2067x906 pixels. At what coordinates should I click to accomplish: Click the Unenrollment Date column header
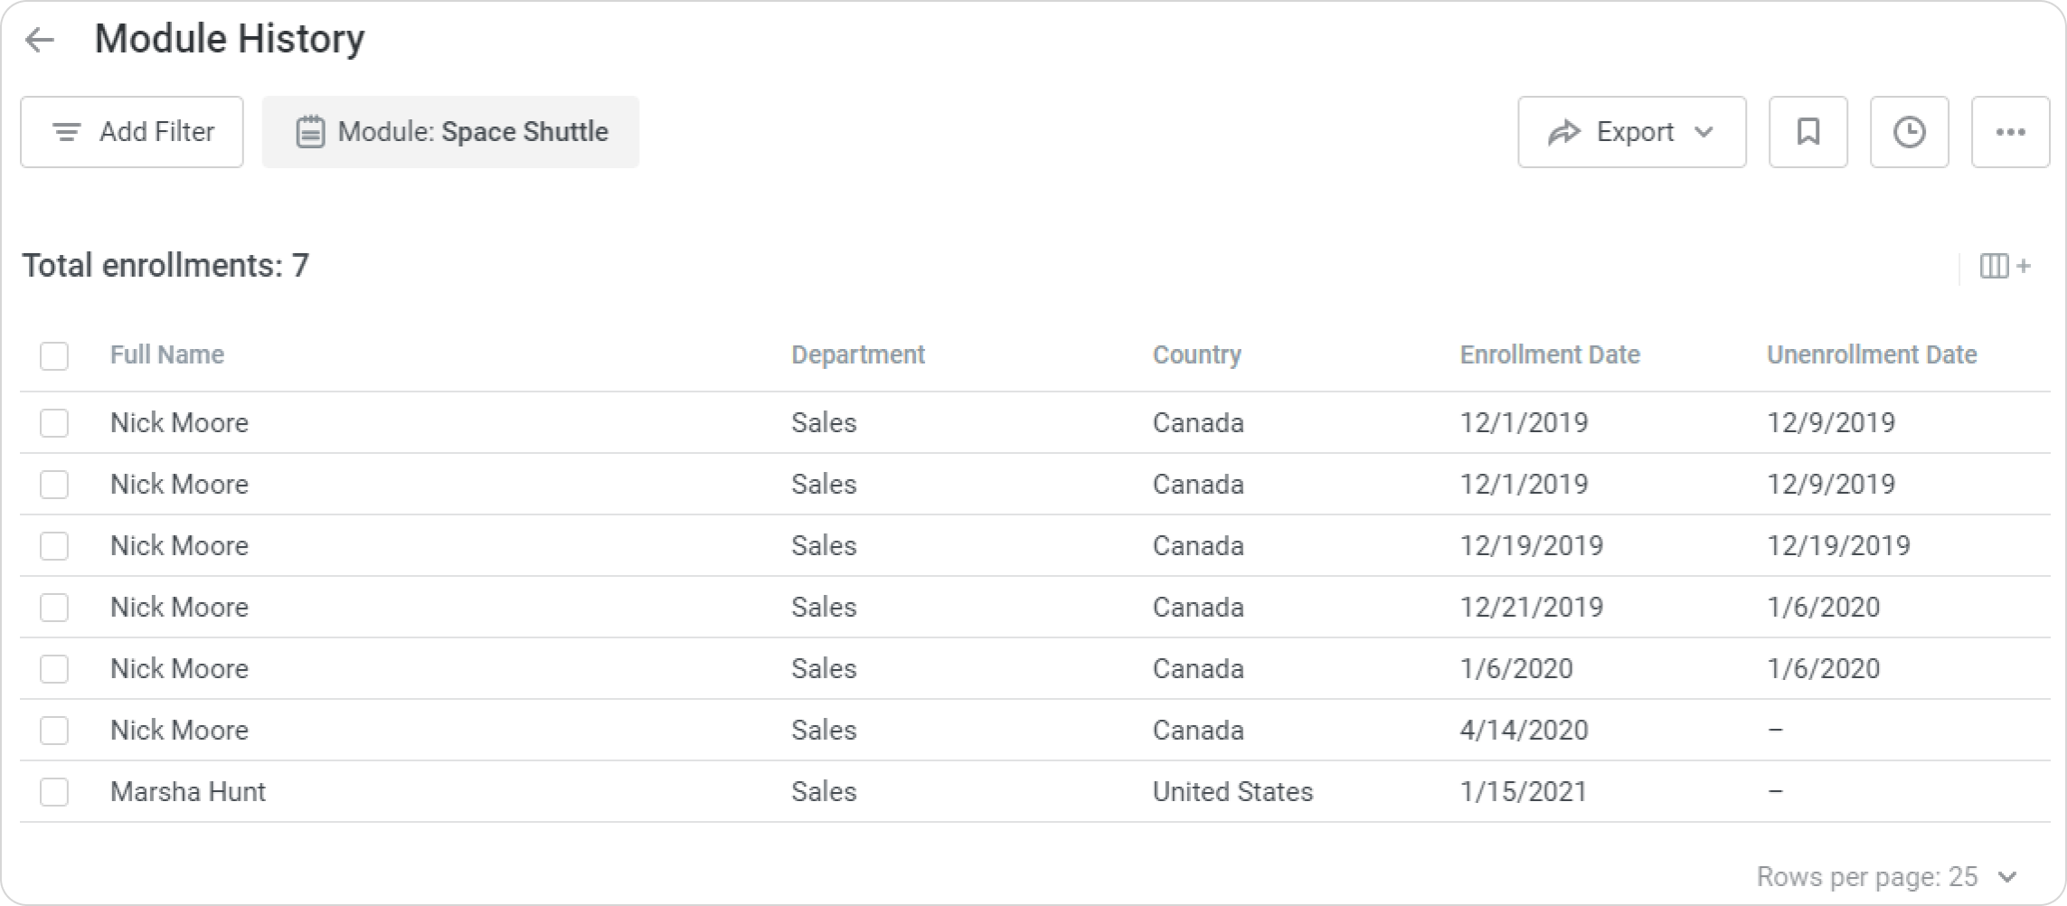pyautogui.click(x=1871, y=354)
